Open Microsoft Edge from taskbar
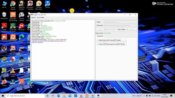Screen dimensions: 175x98 (x=59, y=96)
